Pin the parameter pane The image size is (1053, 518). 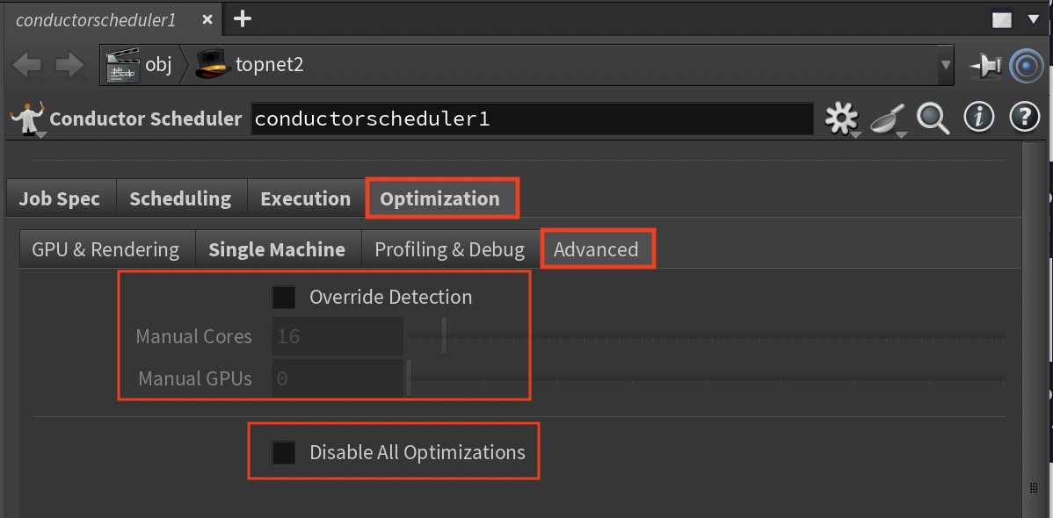click(x=984, y=66)
